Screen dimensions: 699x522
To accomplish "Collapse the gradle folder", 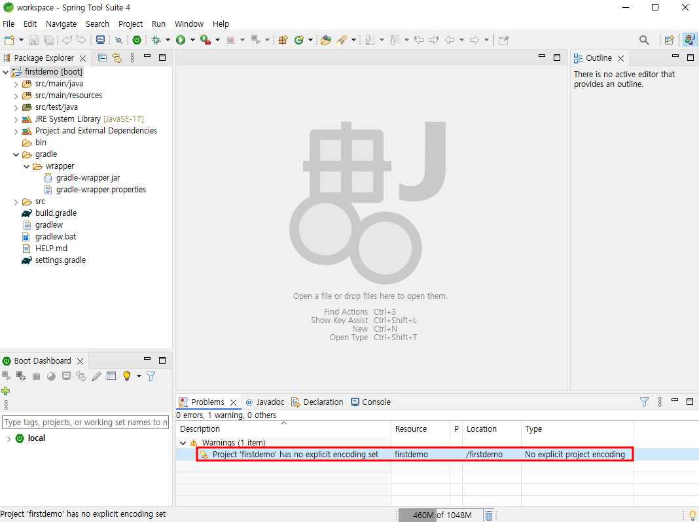I will tap(16, 154).
